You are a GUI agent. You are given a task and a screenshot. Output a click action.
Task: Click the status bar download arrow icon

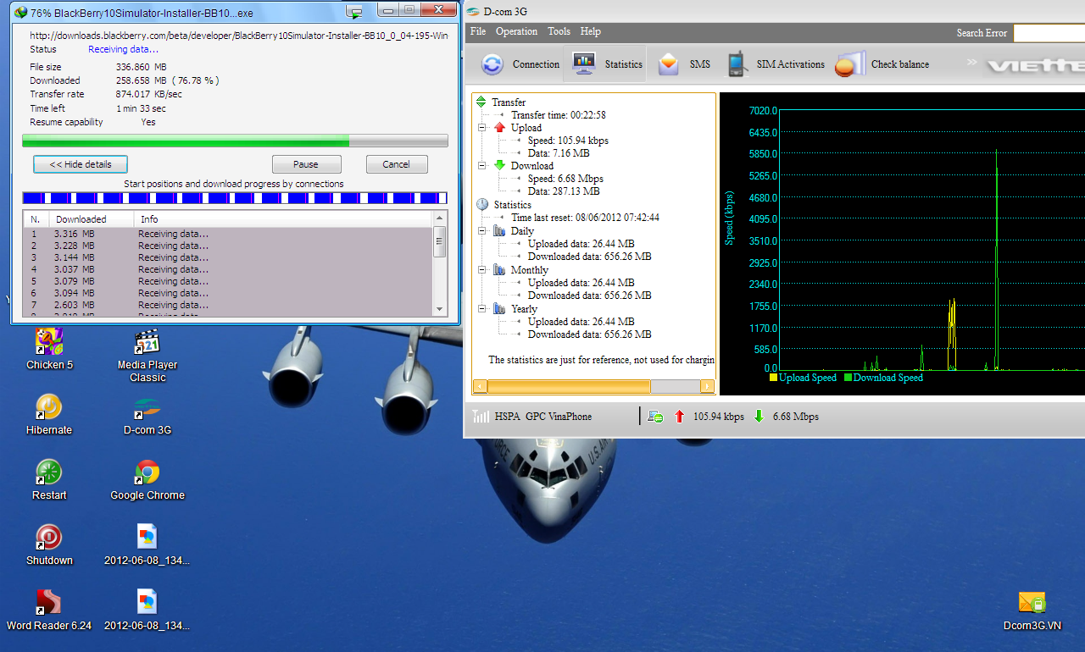pyautogui.click(x=759, y=416)
